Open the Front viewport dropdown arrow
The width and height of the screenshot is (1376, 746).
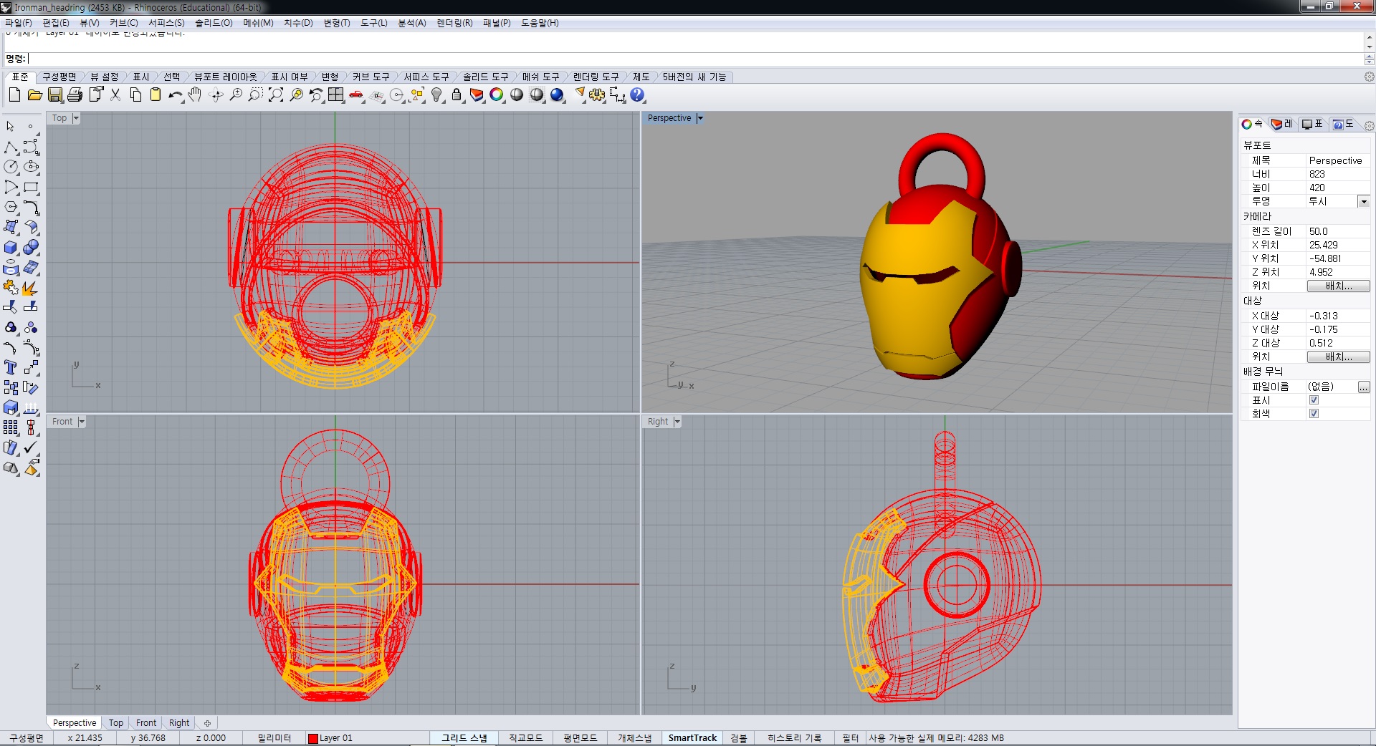82,422
